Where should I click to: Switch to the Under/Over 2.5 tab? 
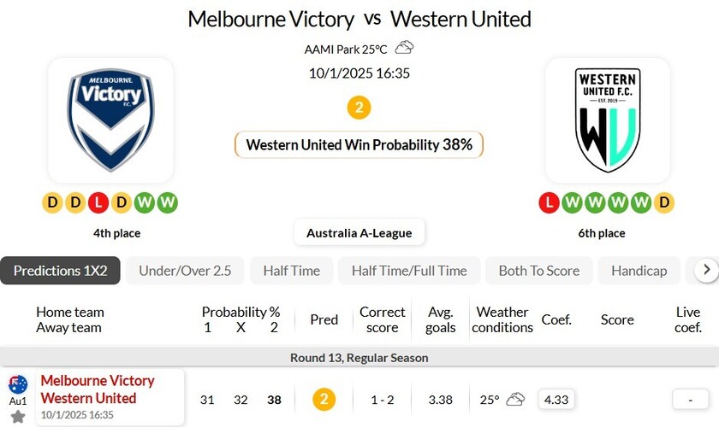185,271
